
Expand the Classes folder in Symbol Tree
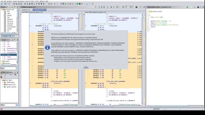tap(1, 63)
